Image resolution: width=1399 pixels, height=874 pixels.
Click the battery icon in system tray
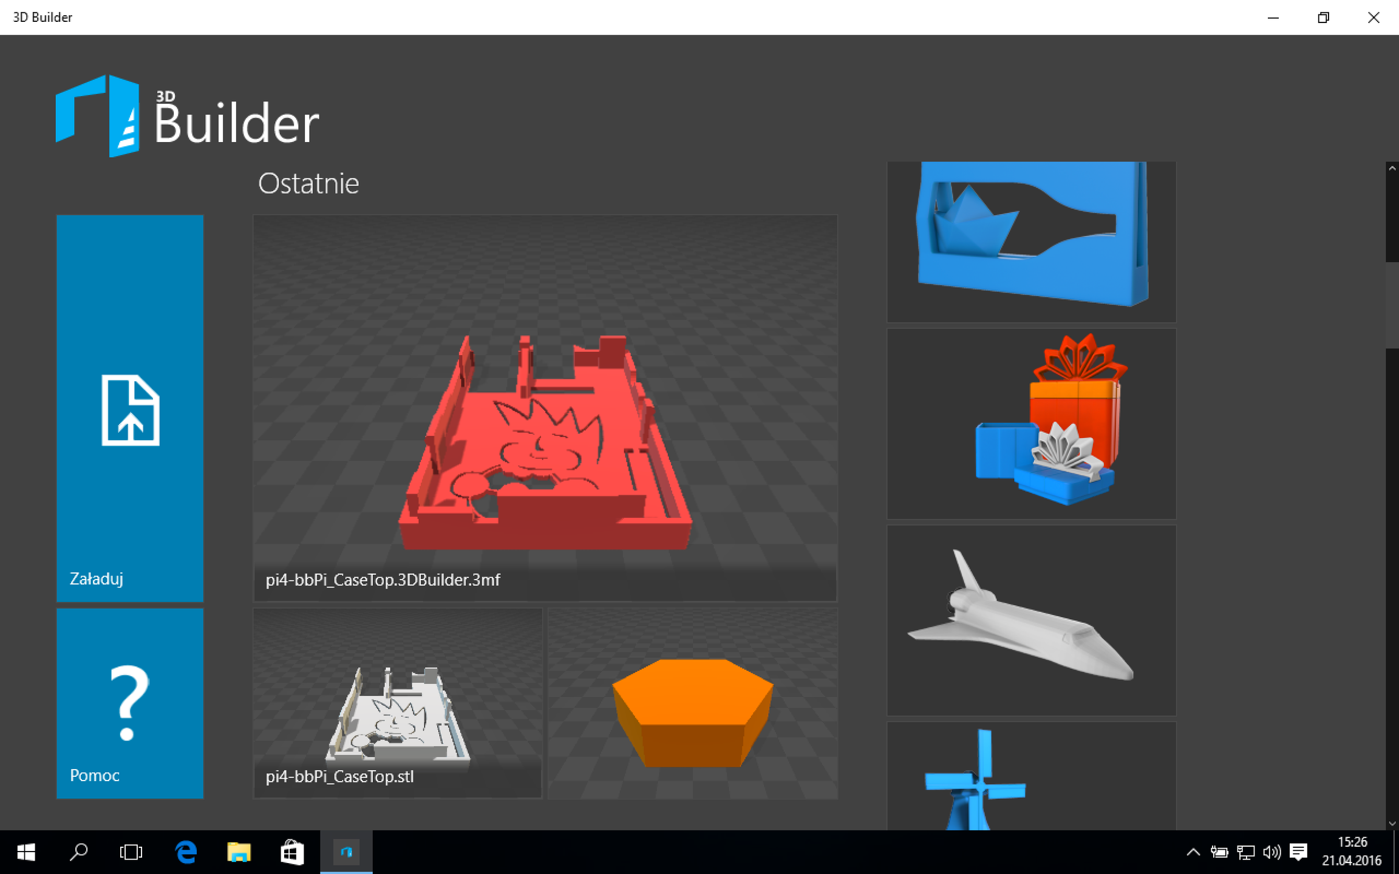1219,852
